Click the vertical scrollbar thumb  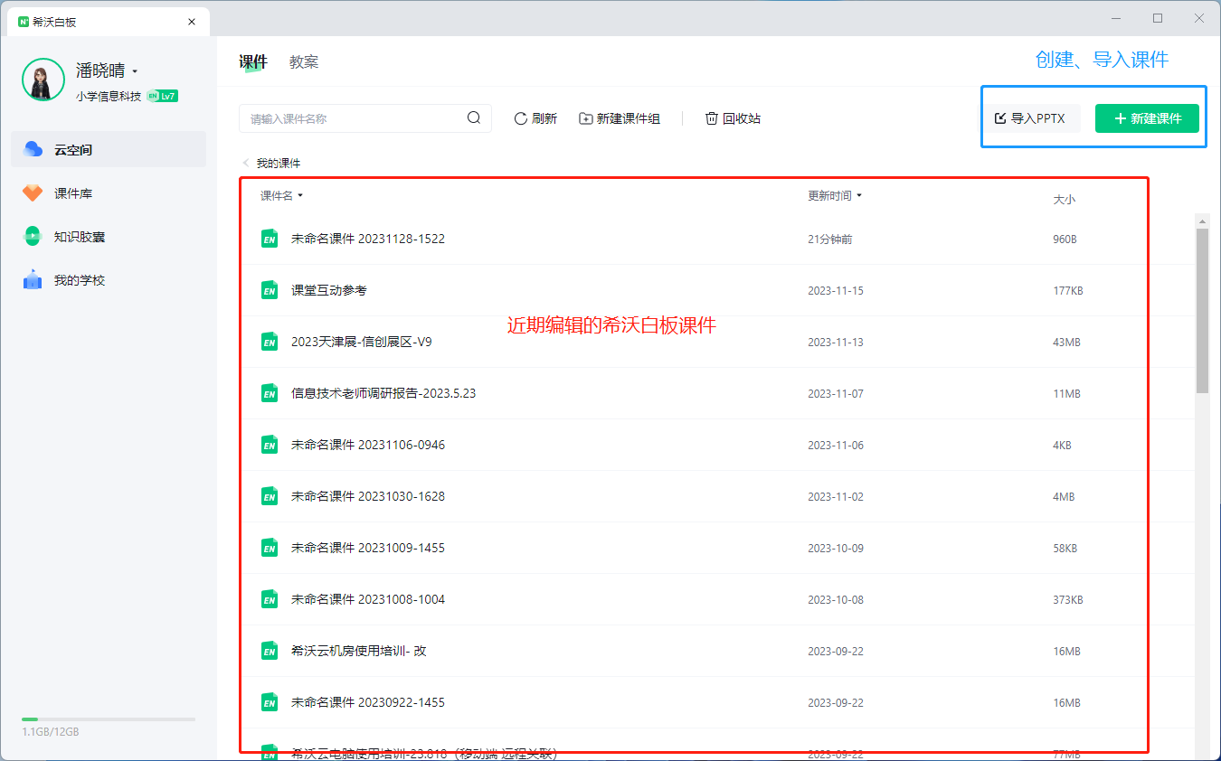(x=1202, y=310)
